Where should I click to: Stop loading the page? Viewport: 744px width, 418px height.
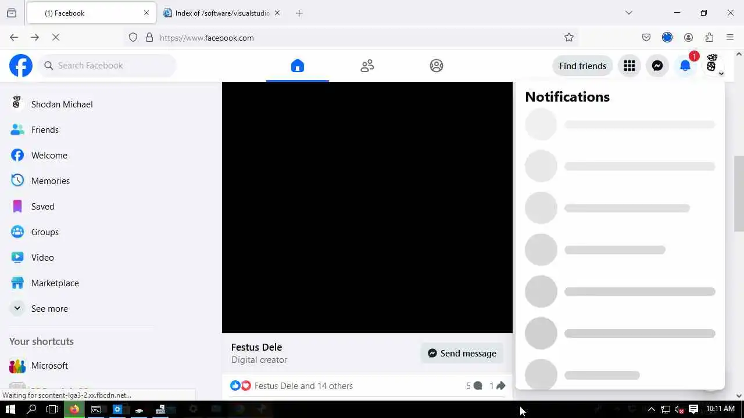(56, 37)
